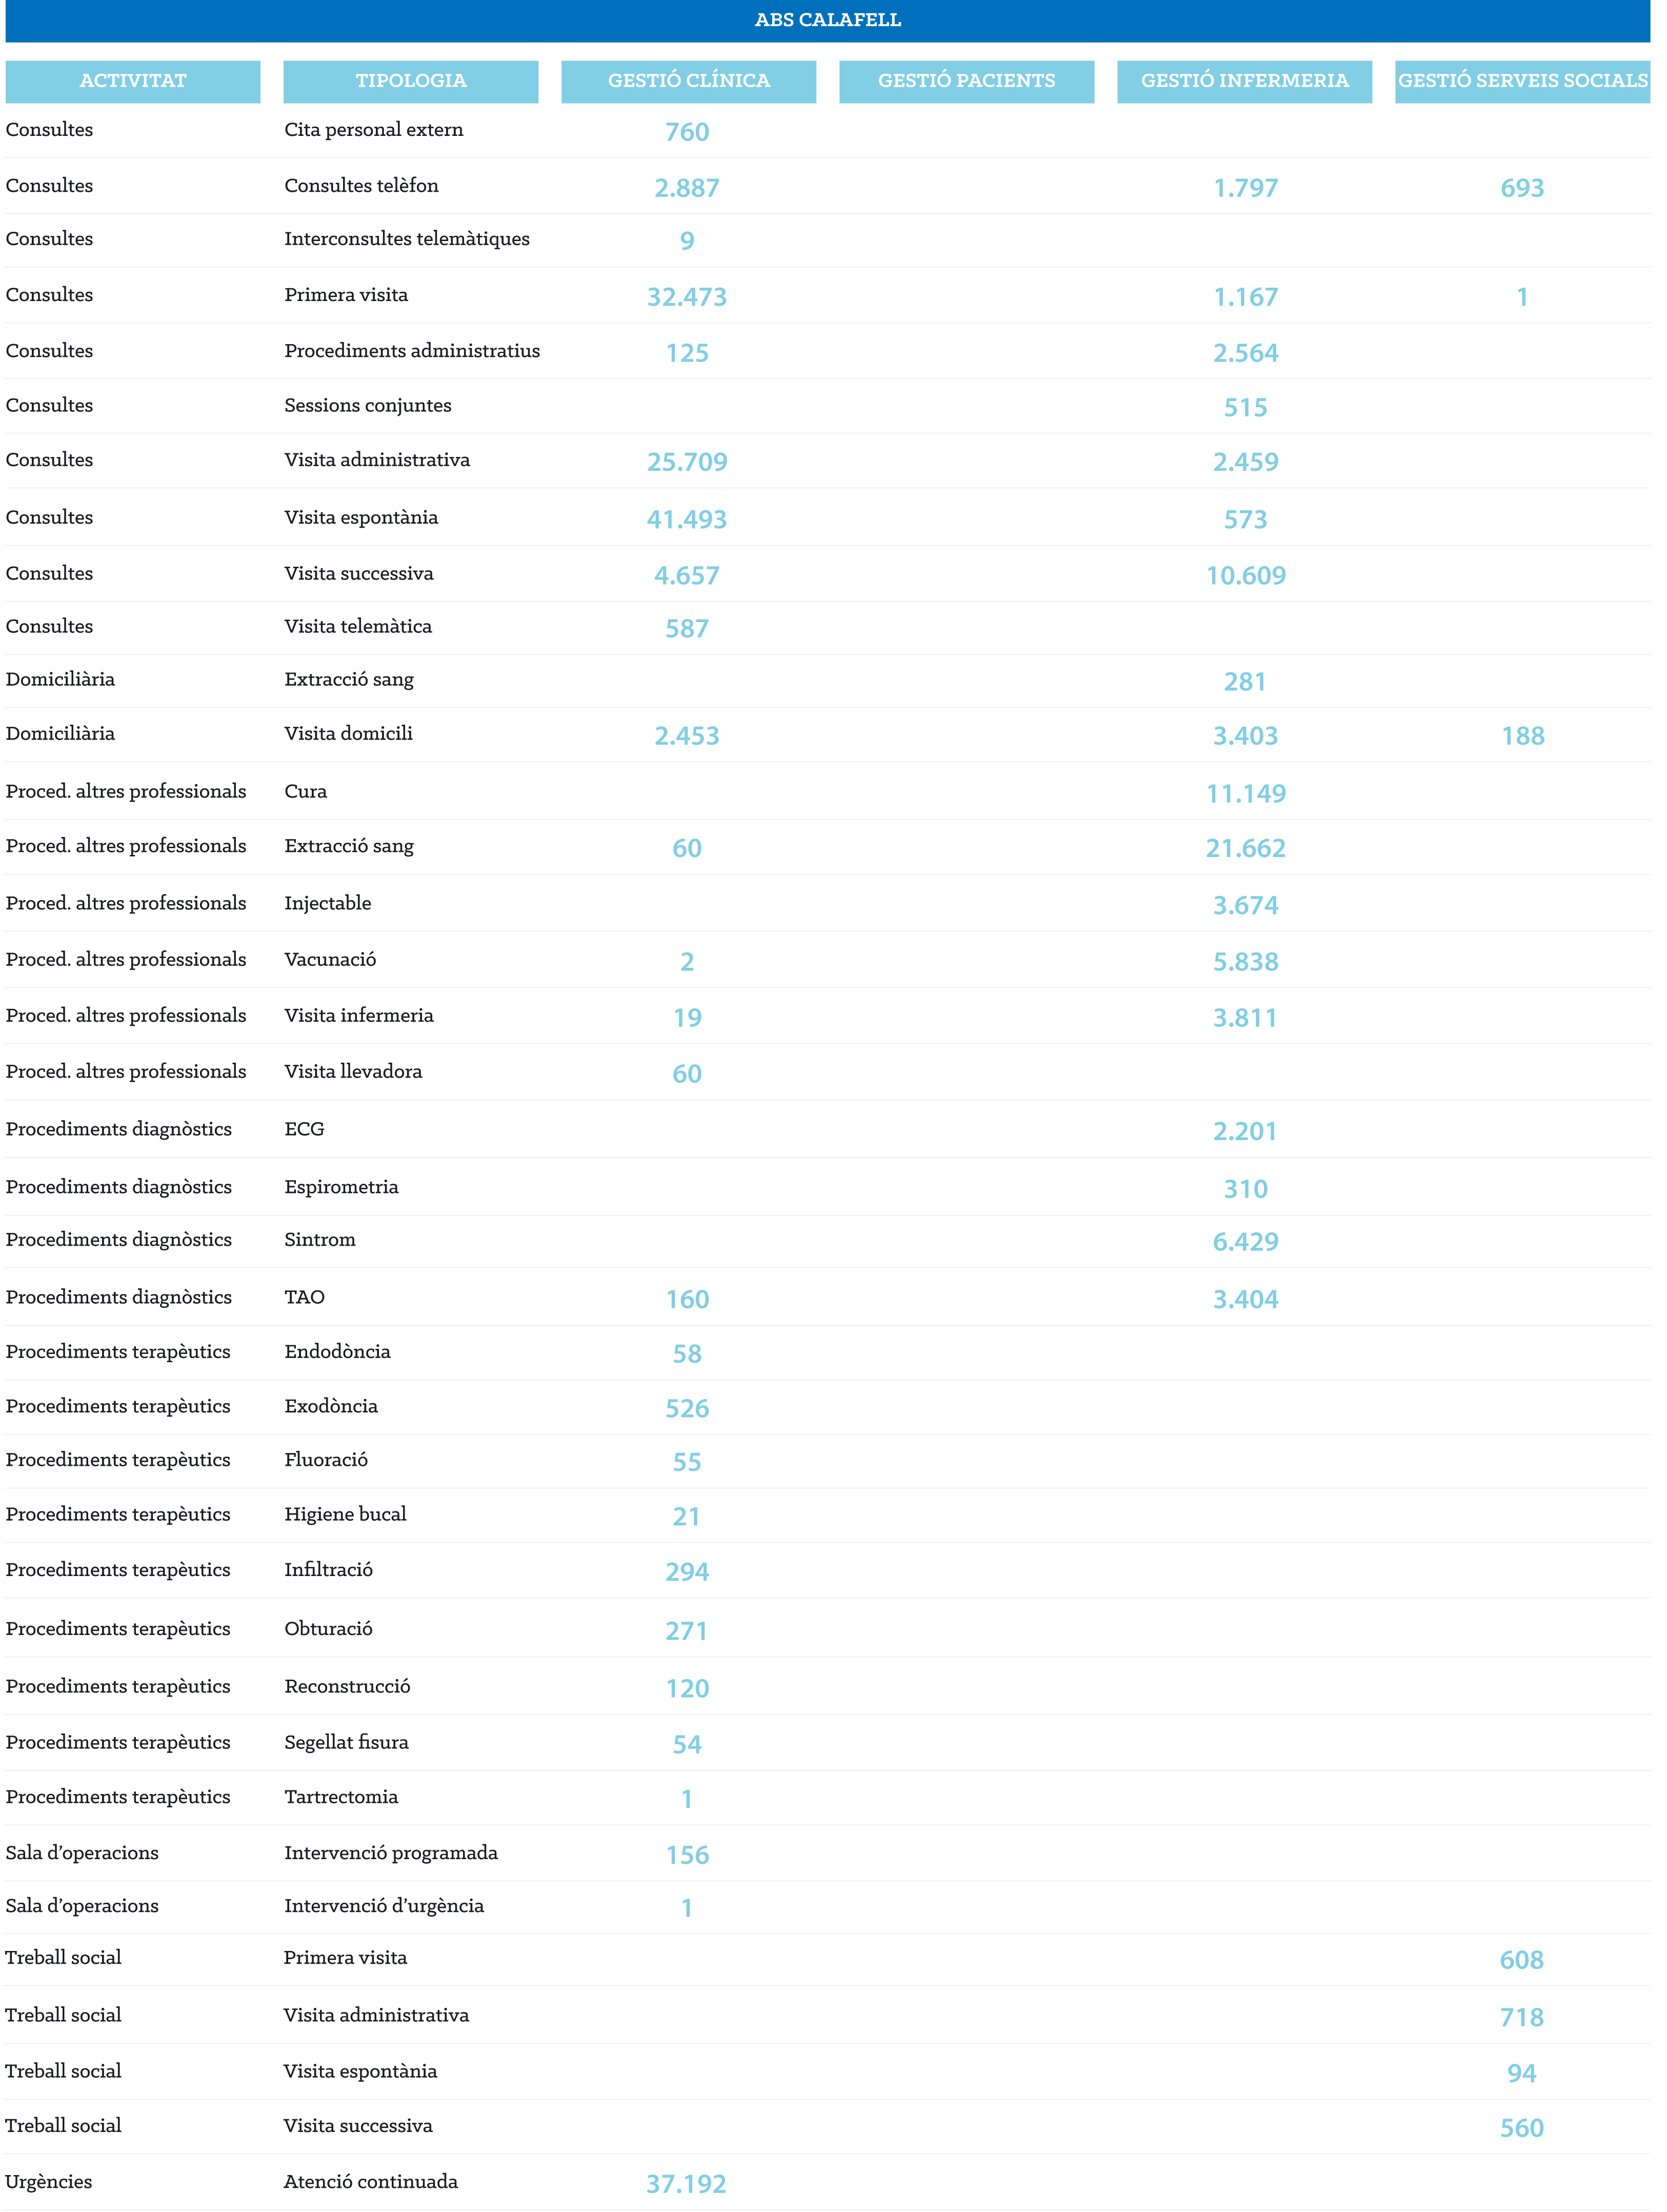
Task: Select the Vacunació label
Action: (x=330, y=960)
